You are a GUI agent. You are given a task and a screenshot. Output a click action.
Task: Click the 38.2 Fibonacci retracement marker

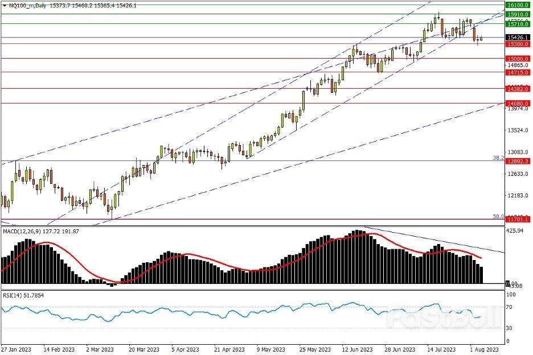497,158
